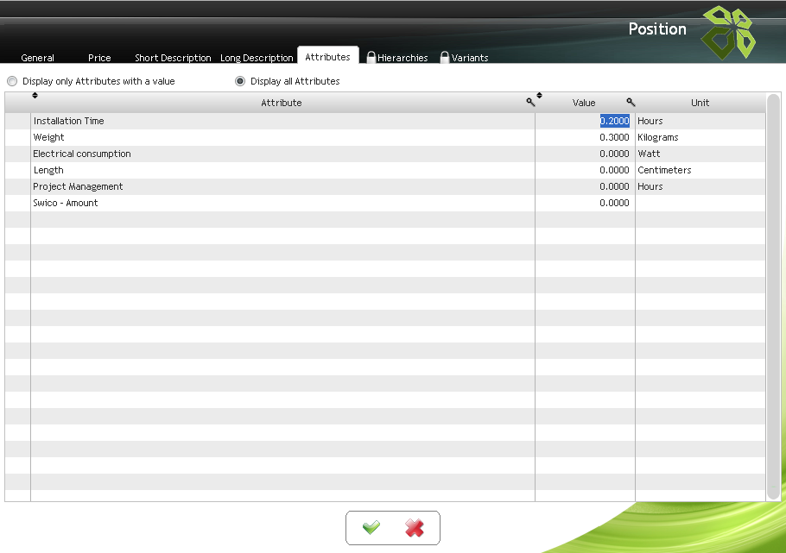
Task: Click the Unit column header
Action: coord(700,103)
